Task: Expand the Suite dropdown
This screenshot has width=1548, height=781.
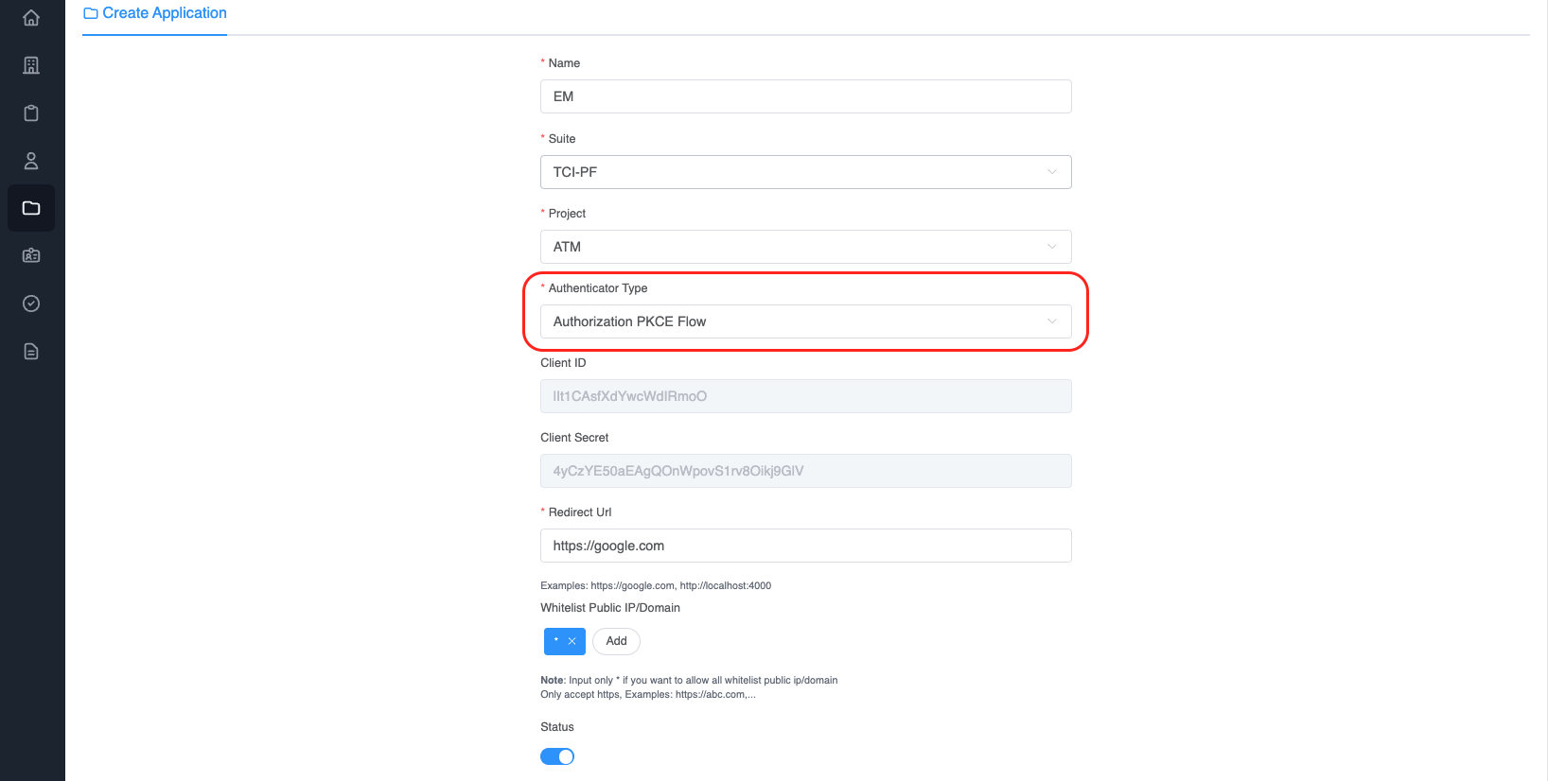Action: 805,172
